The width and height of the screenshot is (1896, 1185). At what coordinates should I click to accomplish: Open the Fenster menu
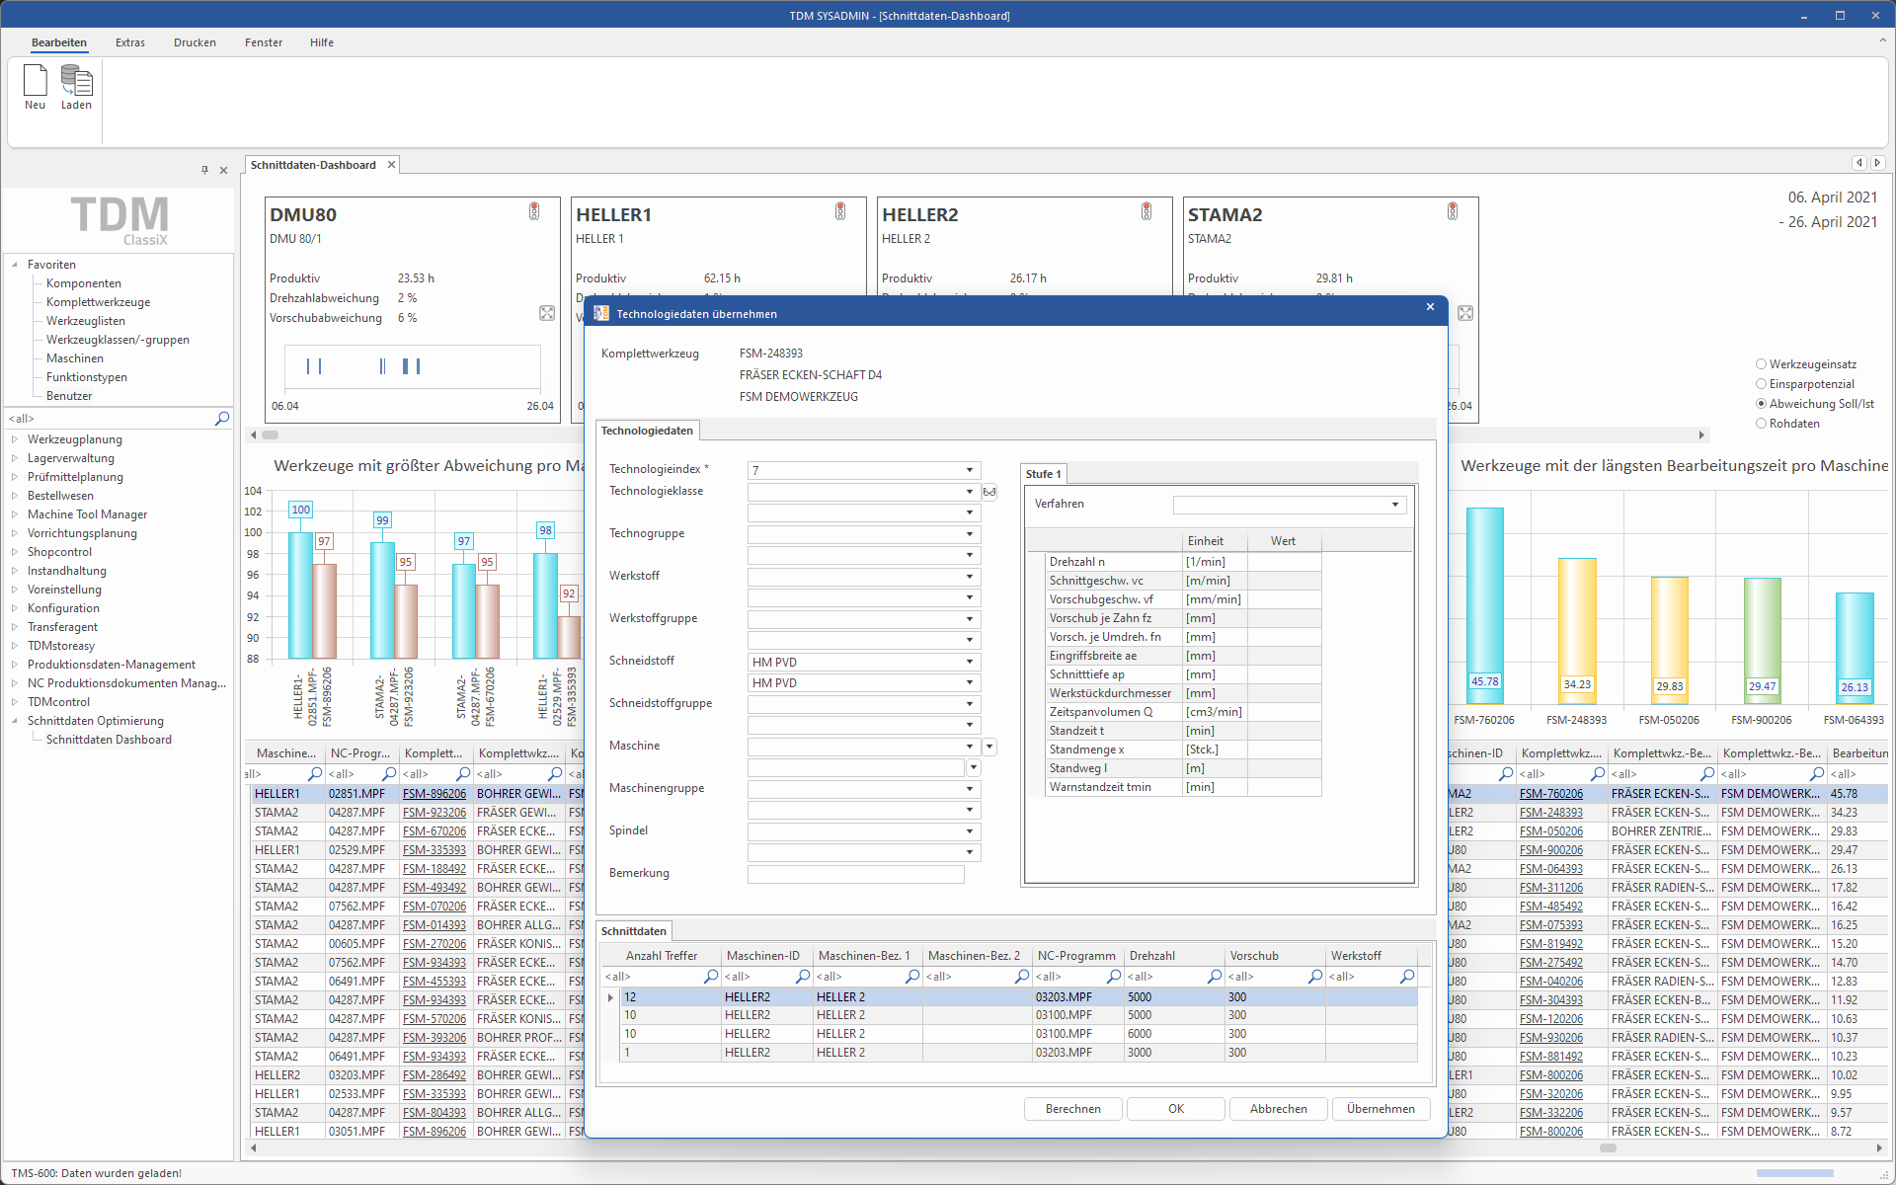pyautogui.click(x=264, y=42)
